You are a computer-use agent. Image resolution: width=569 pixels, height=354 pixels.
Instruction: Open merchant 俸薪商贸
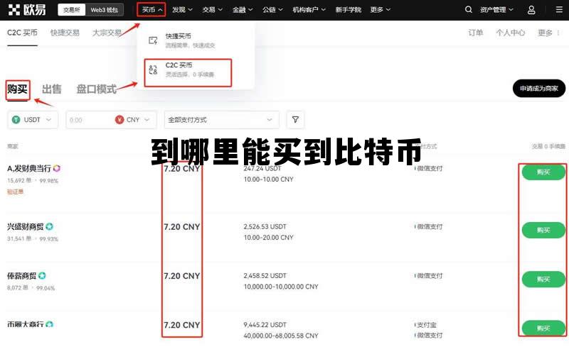click(x=22, y=276)
